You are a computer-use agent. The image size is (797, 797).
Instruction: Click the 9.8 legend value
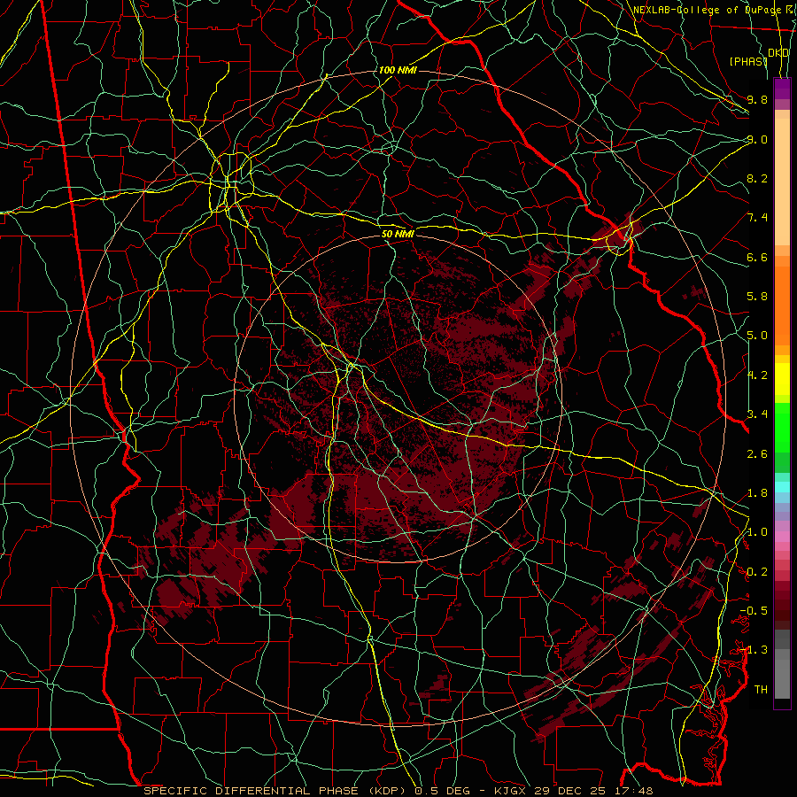coord(757,99)
